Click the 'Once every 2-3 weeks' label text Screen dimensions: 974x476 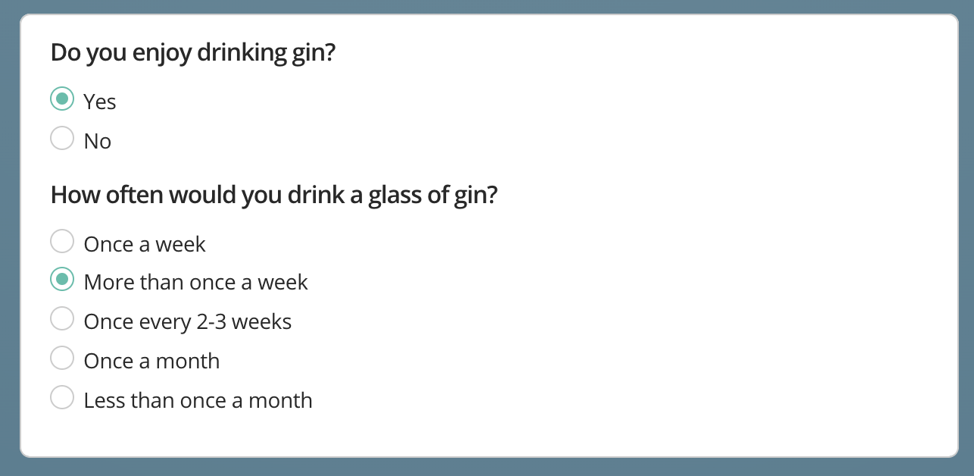coord(187,322)
